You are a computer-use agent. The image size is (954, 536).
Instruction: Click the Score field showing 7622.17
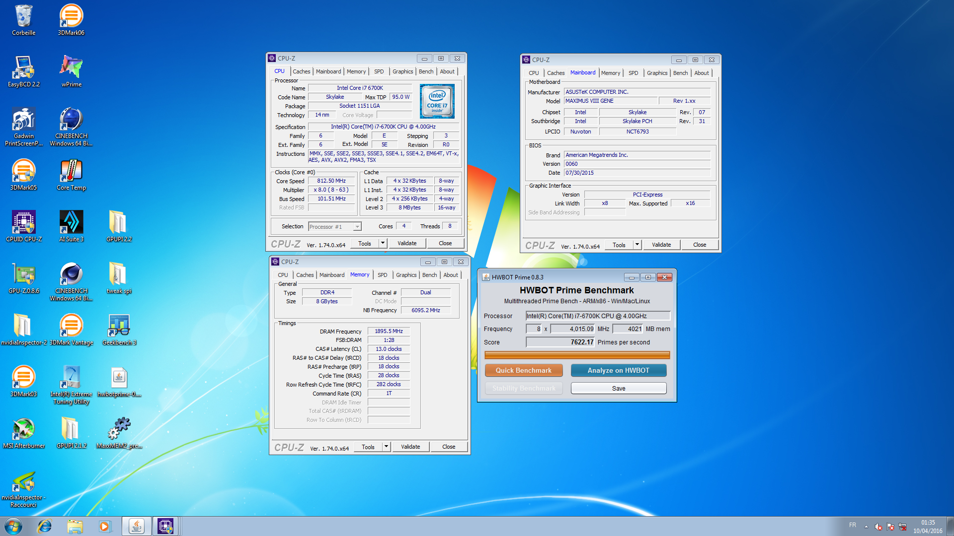[x=560, y=342]
